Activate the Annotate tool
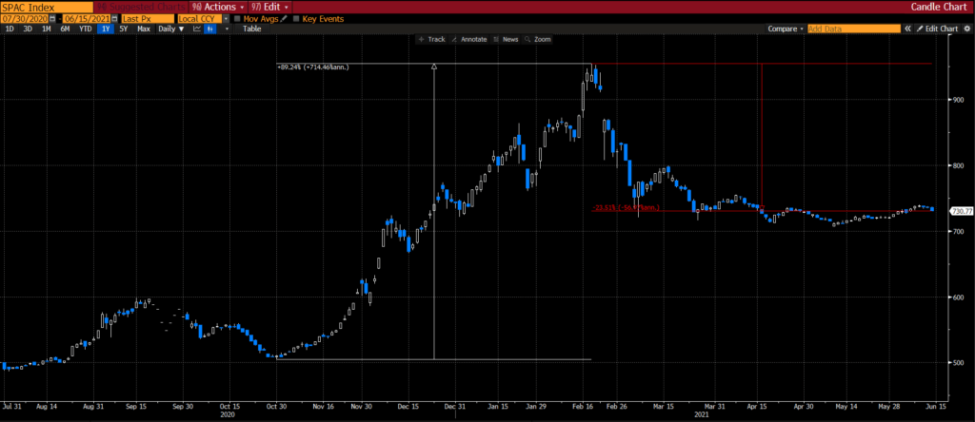Image resolution: width=975 pixels, height=422 pixels. (x=469, y=39)
